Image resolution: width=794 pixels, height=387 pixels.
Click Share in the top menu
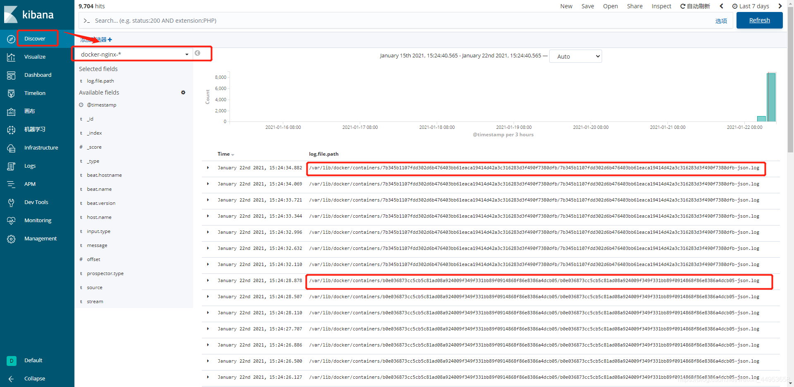coord(635,6)
